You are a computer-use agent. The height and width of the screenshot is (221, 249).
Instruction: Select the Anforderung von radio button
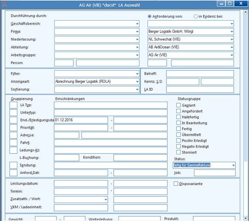(x=149, y=16)
